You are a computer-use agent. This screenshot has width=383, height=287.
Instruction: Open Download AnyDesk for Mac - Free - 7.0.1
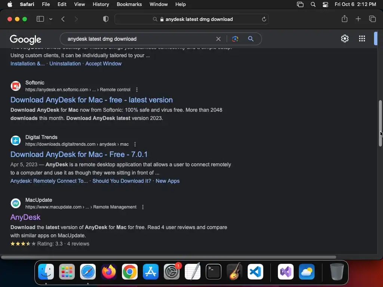click(x=79, y=154)
